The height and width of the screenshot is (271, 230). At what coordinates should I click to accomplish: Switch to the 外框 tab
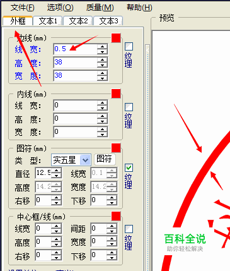tap(18, 21)
